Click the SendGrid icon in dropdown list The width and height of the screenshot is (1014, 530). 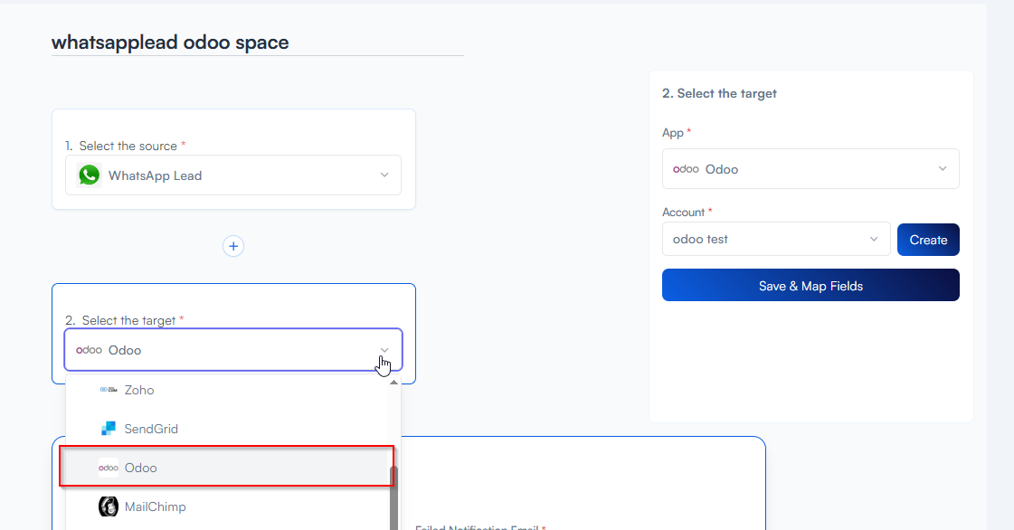[x=109, y=429]
